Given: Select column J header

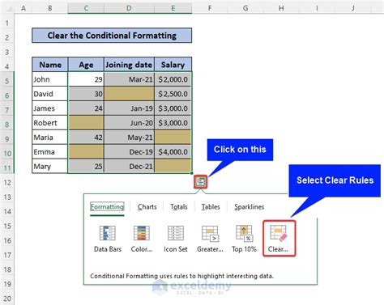Looking at the screenshot, I should (x=352, y=8).
